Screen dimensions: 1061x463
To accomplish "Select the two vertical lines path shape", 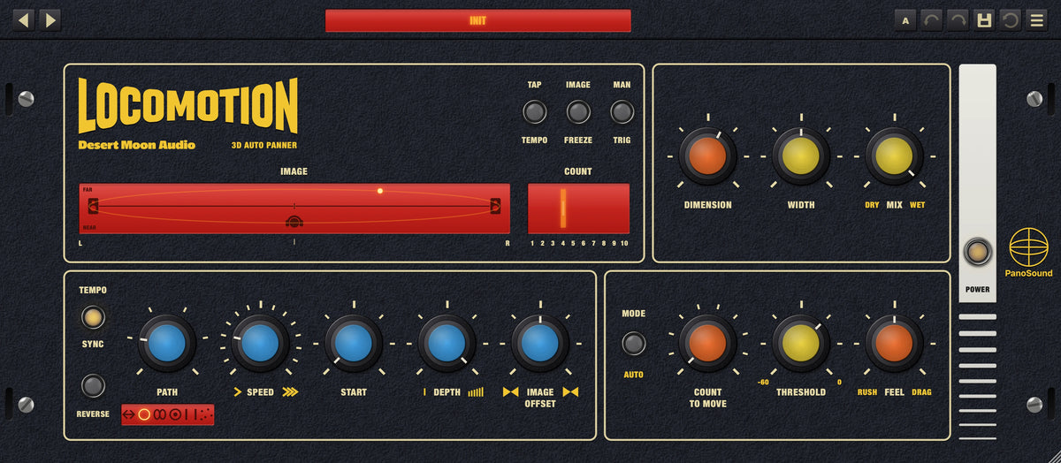I will tap(190, 414).
